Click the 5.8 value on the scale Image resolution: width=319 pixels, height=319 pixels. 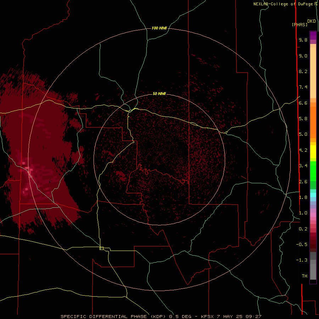(303, 118)
